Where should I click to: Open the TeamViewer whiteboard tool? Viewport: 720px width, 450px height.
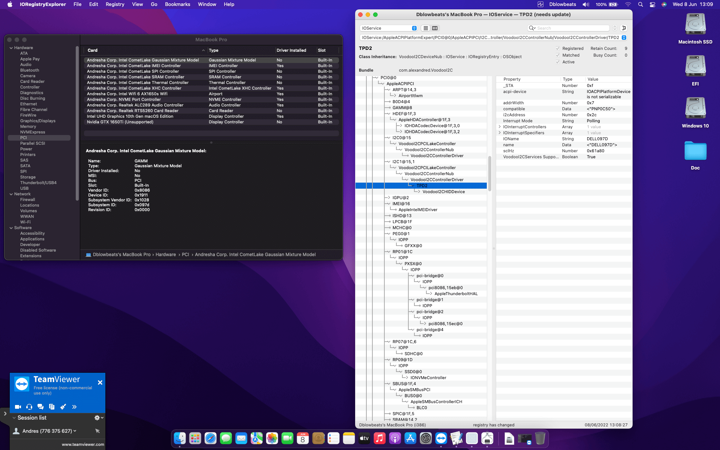pos(63,407)
